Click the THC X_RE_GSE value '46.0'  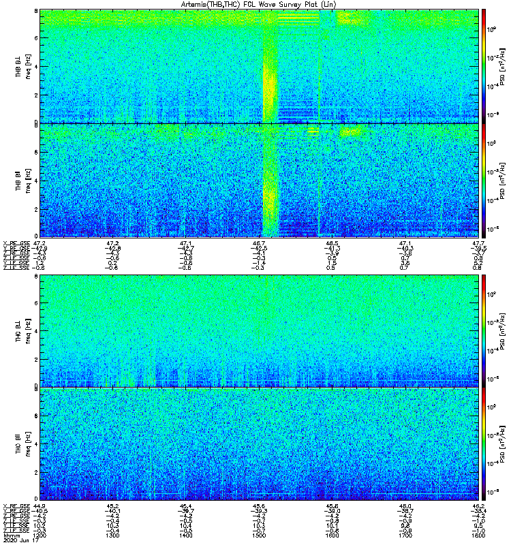[x=405, y=506]
